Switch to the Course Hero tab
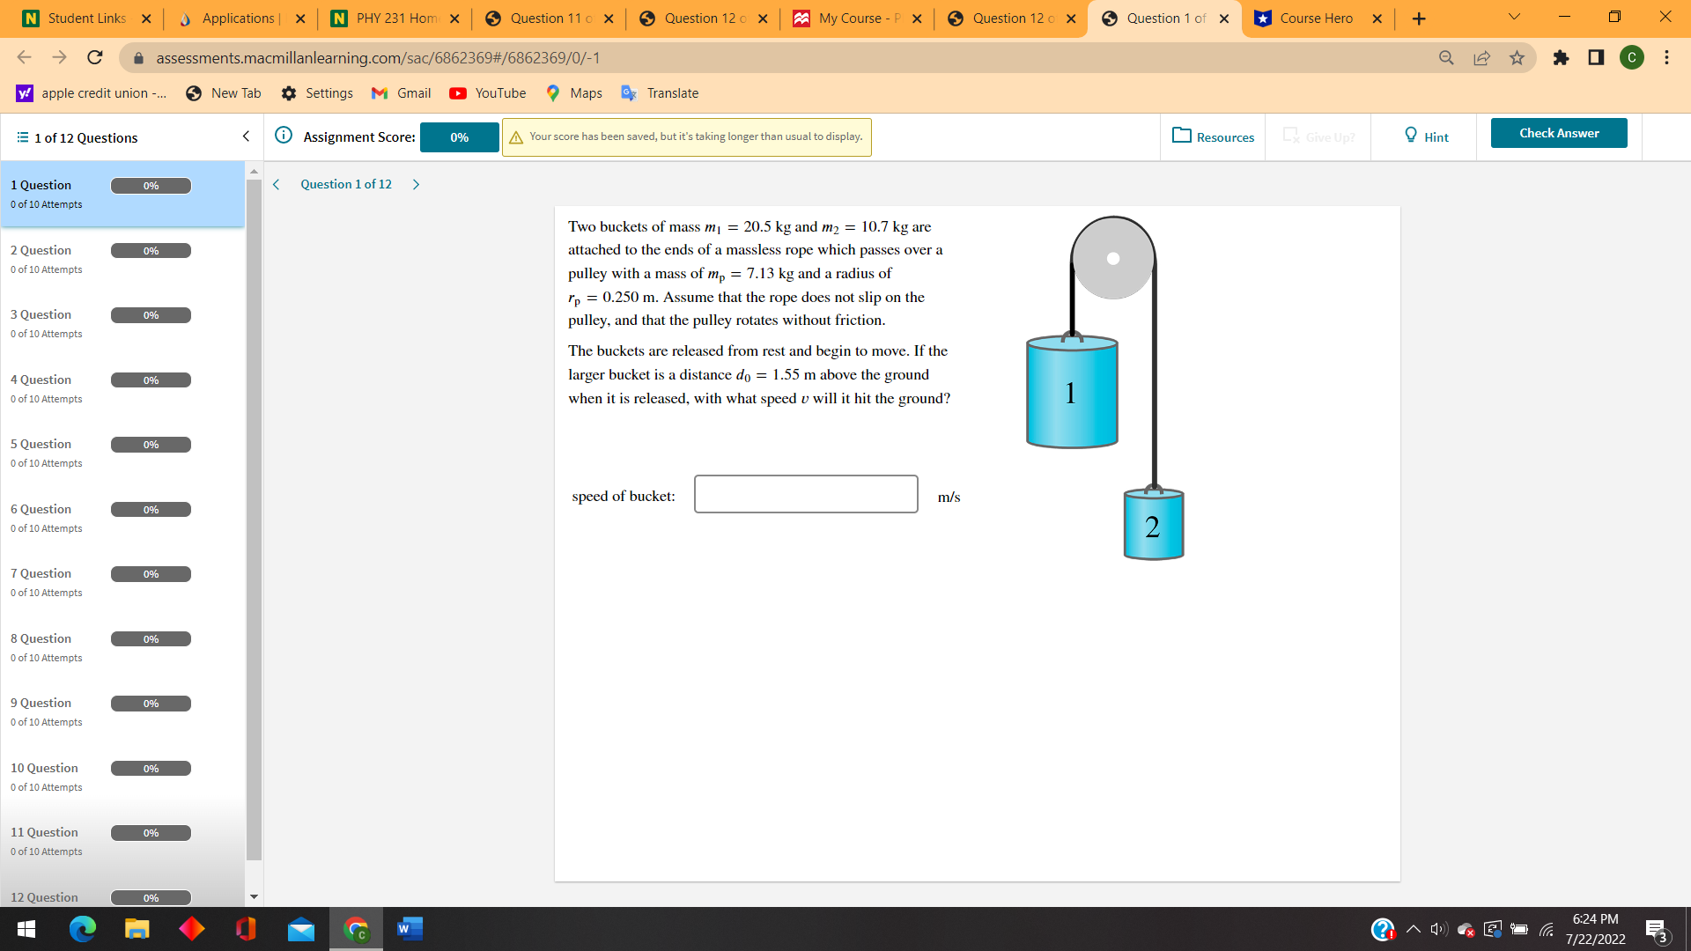The width and height of the screenshot is (1691, 951). pos(1315,18)
